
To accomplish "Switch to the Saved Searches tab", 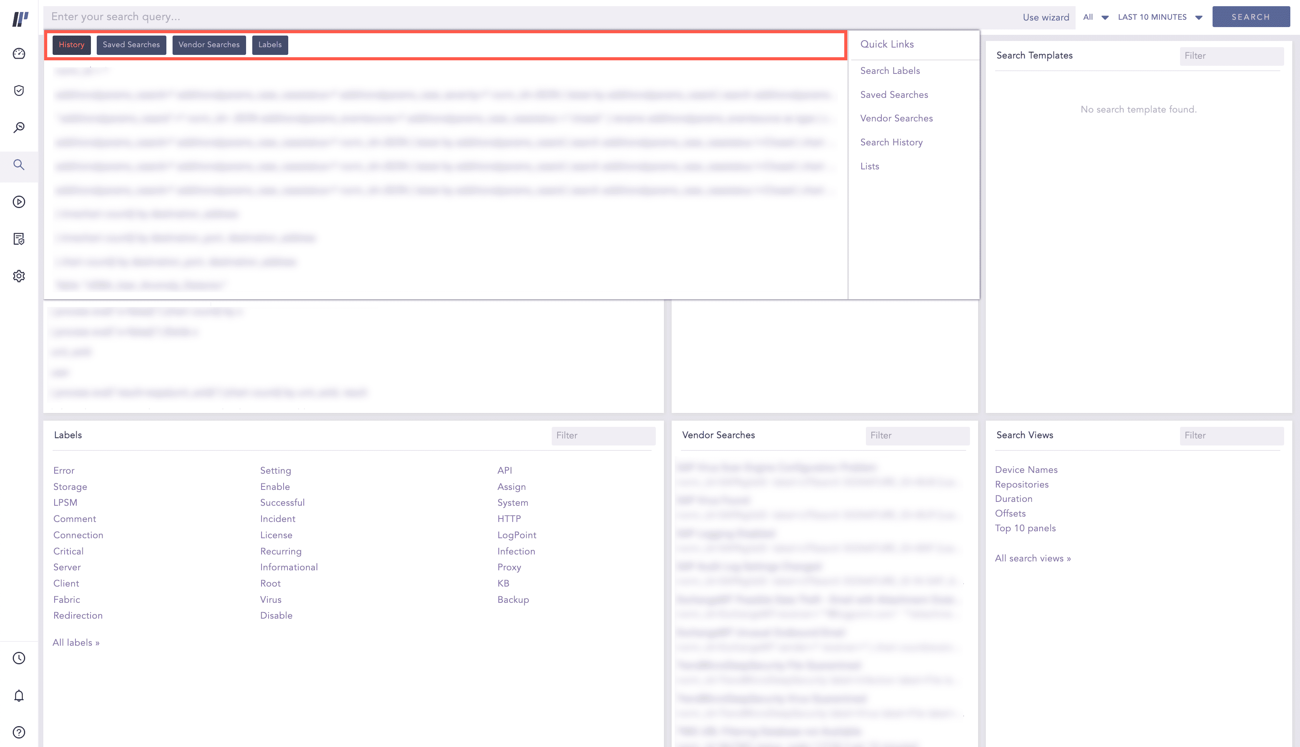I will coord(131,44).
